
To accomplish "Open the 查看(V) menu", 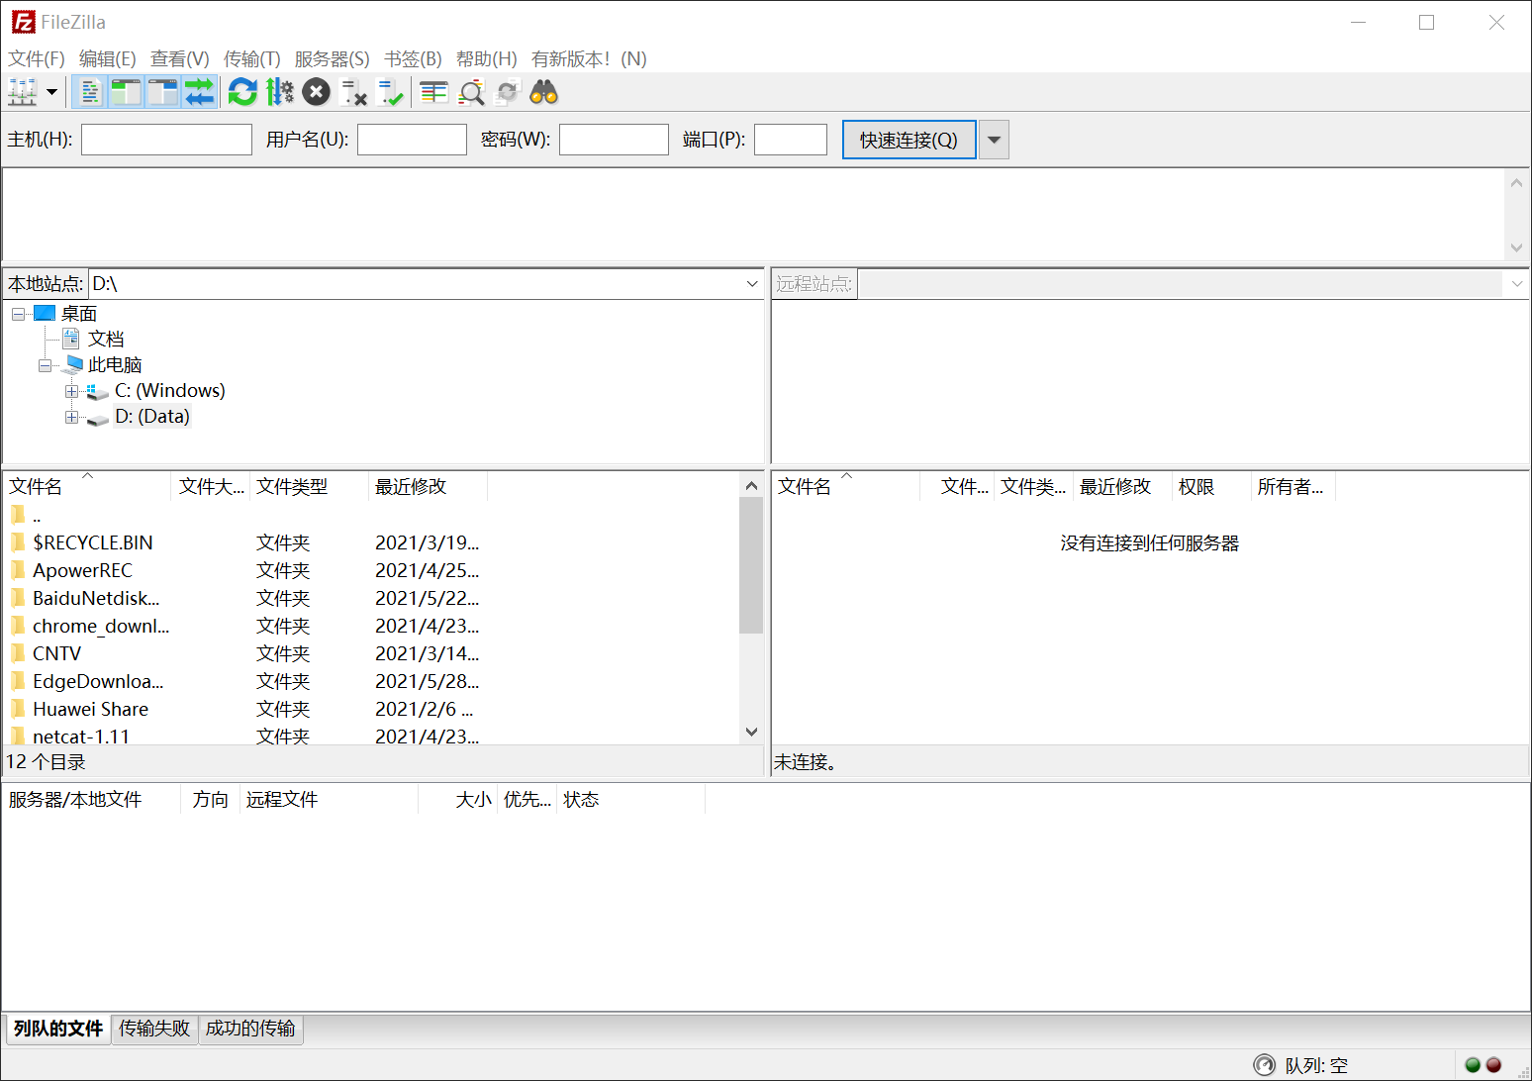I will [180, 58].
